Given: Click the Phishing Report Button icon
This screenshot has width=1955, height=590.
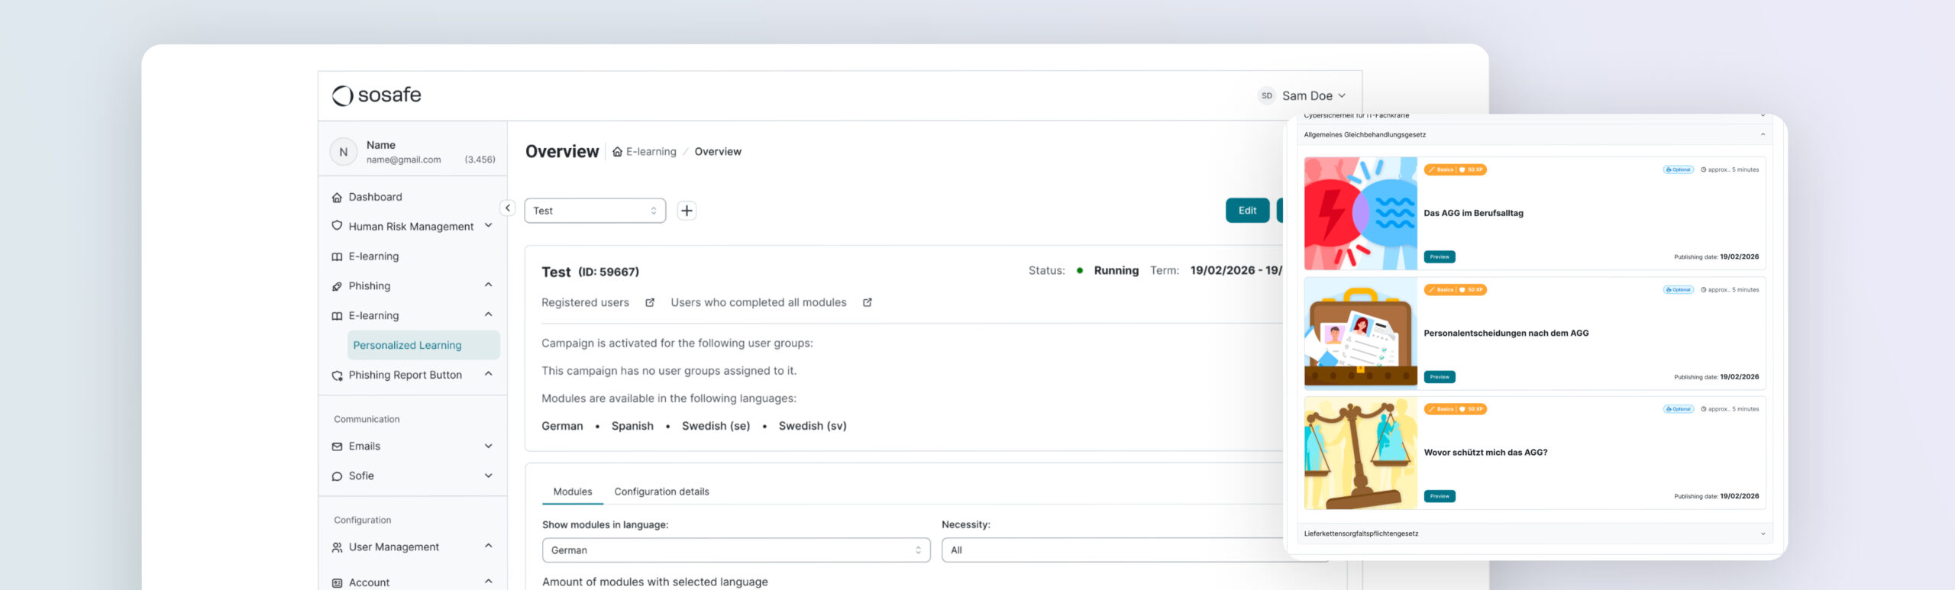Looking at the screenshot, I should 337,376.
